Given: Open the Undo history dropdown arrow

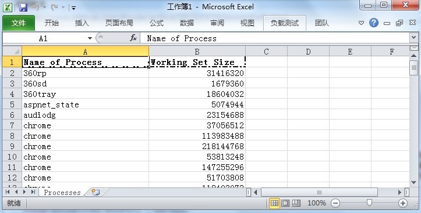Looking at the screenshot, I should click(44, 8).
